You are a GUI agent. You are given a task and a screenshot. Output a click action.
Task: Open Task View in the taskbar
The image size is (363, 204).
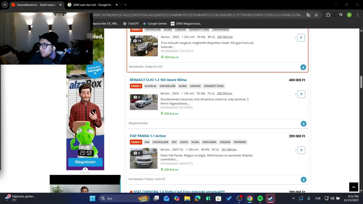156,198
